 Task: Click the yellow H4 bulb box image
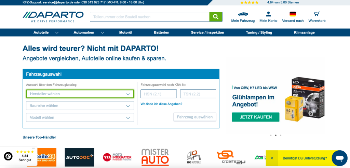[x=294, y=109]
